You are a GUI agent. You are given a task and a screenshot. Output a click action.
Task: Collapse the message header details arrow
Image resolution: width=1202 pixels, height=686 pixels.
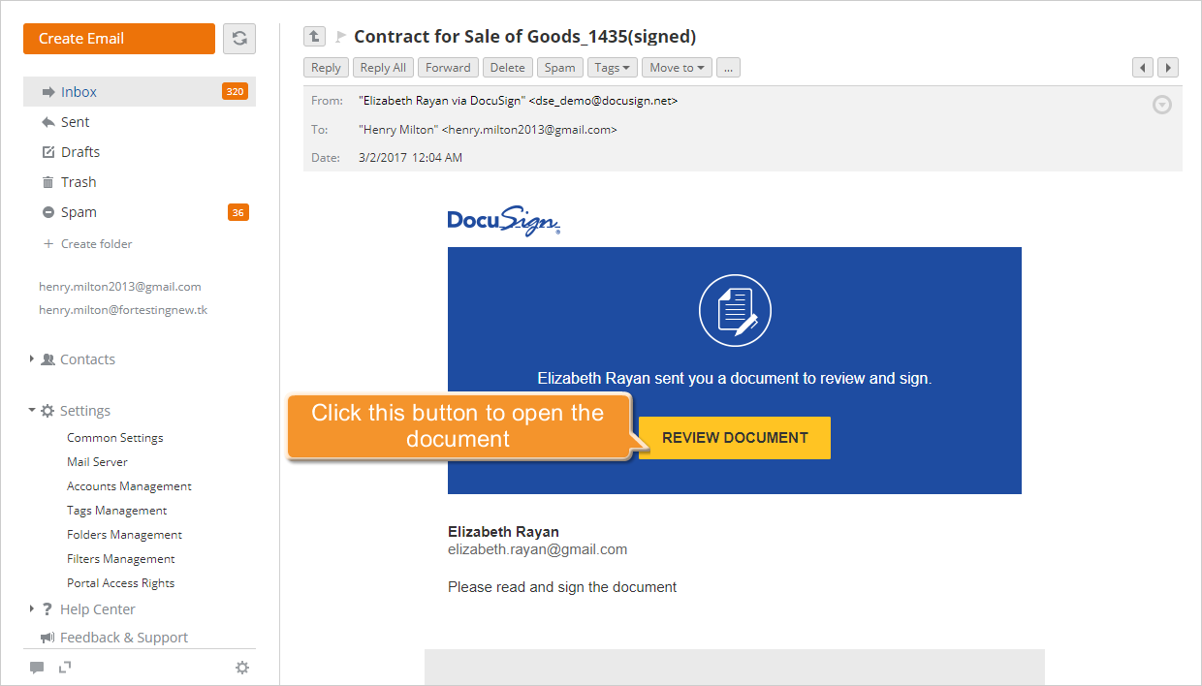(1161, 104)
